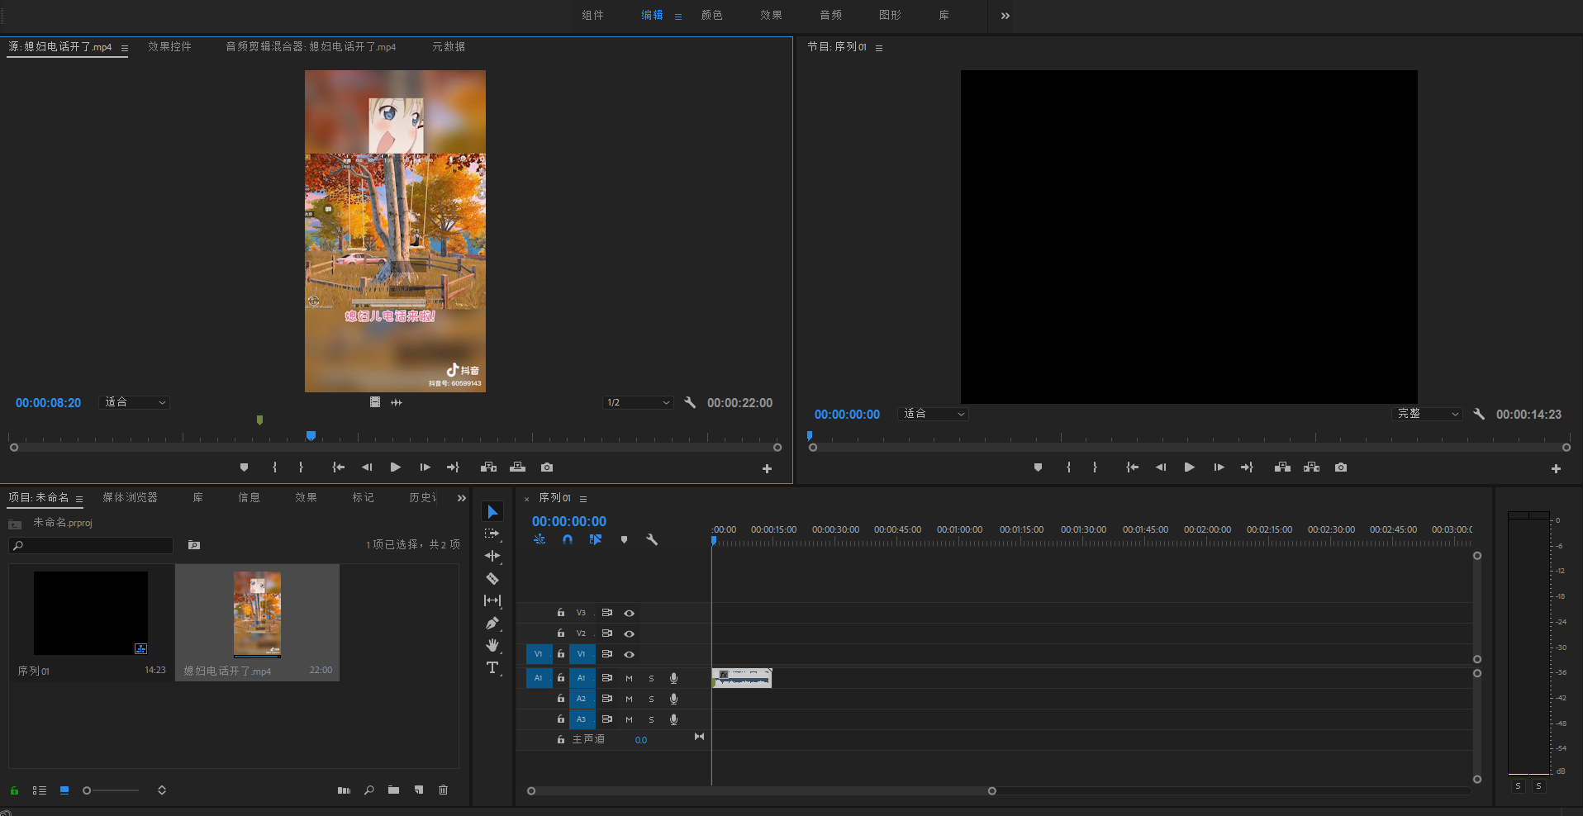Switch to the 颜色 workspace tab
The width and height of the screenshot is (1583, 816).
pyautogui.click(x=711, y=16)
